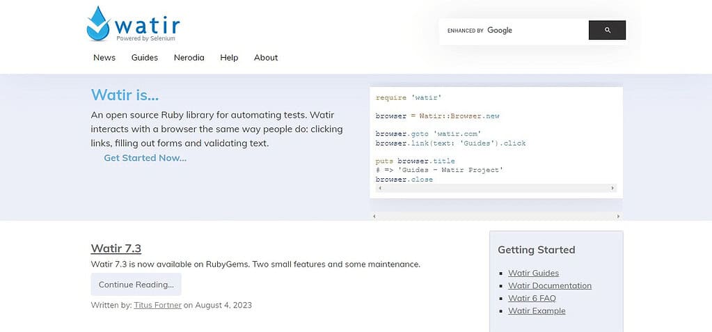Click the Watir water drop logo
Screen dimensions: 712x332
98,24
